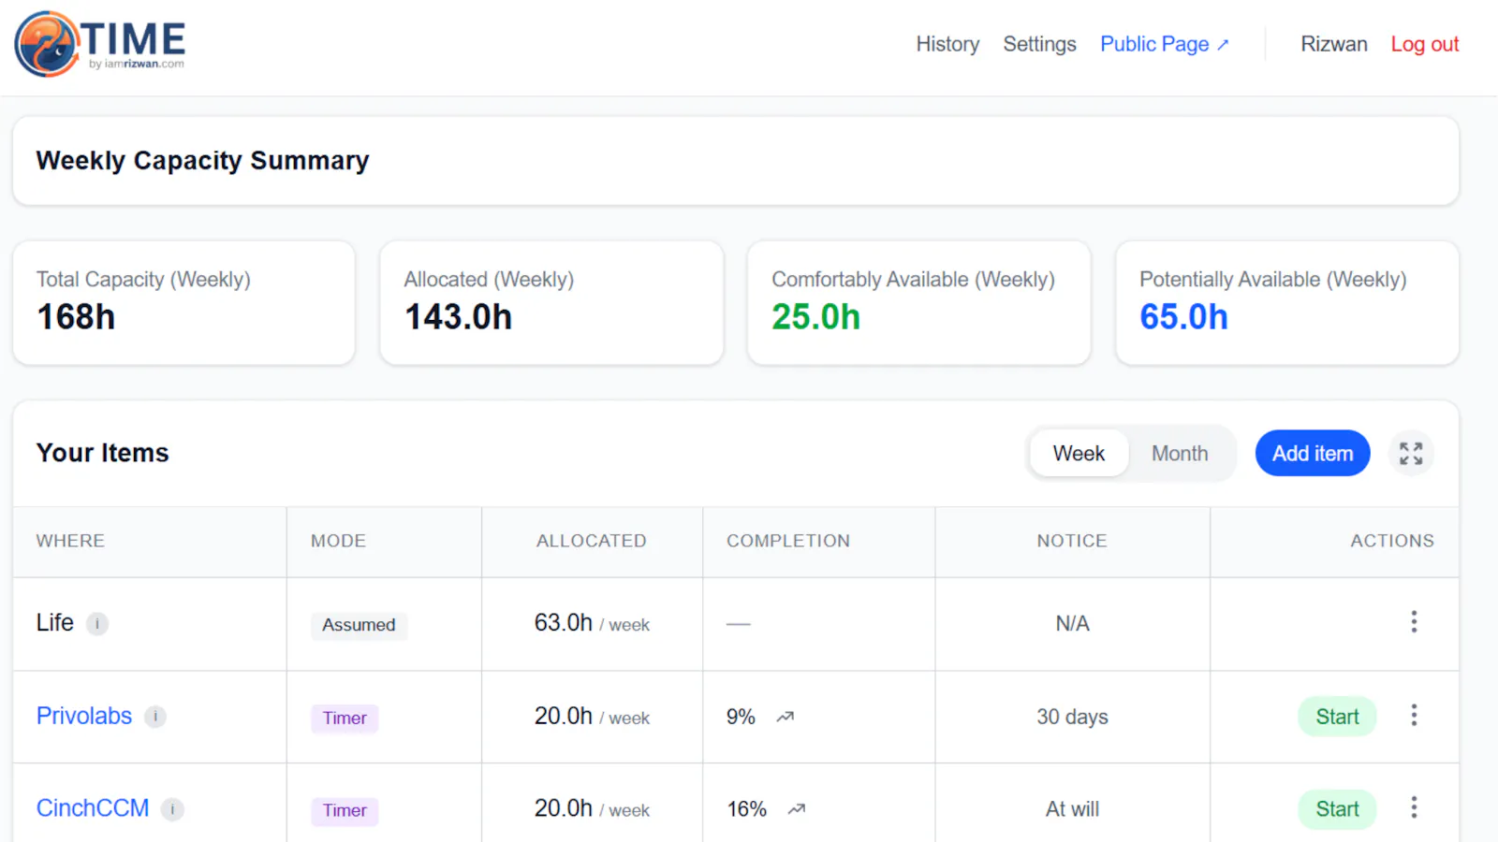Start the CinchCCM timer
Viewport: 1498px width, 842px height.
[1337, 809]
